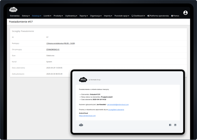This screenshot has width=197, height=140.
Task: Open the Raporty dropdown menu
Action: [83, 16]
